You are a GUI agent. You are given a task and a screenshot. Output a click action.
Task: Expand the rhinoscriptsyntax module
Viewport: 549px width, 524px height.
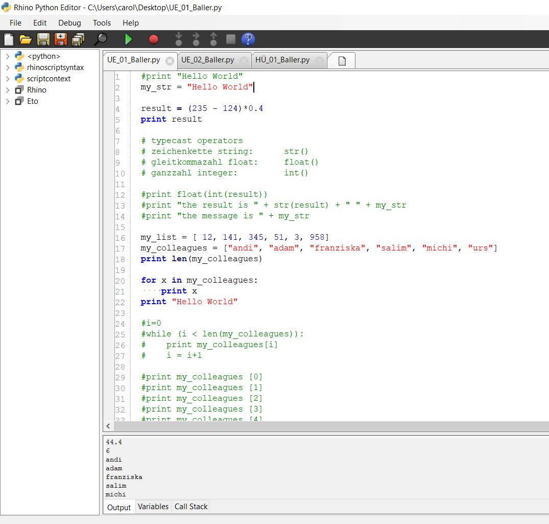tap(7, 67)
